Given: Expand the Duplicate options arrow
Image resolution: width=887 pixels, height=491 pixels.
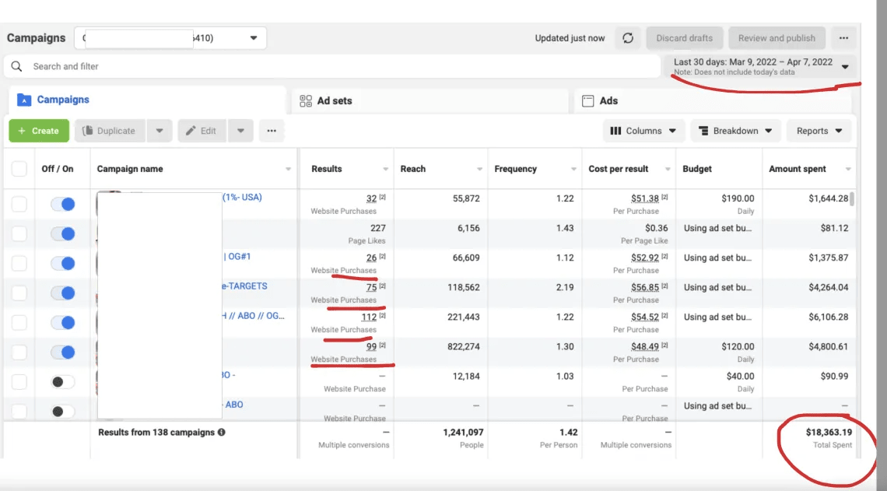Looking at the screenshot, I should [160, 131].
